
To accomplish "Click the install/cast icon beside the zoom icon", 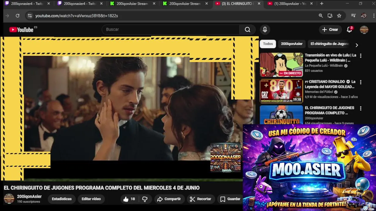I will pos(330,16).
